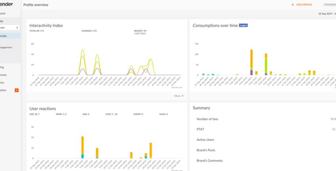
Task: Click the WOW: 1, 0 stat
Action: click(61, 114)
